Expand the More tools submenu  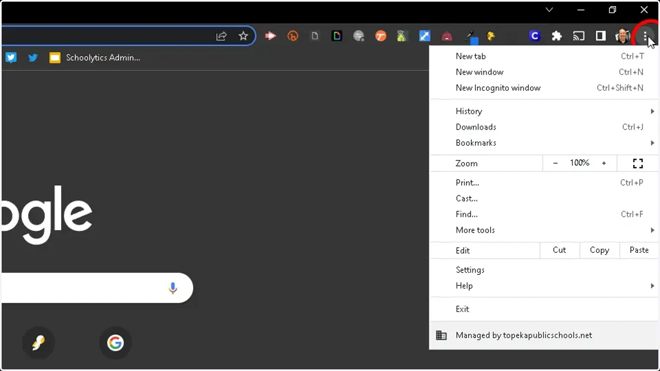[x=544, y=230]
